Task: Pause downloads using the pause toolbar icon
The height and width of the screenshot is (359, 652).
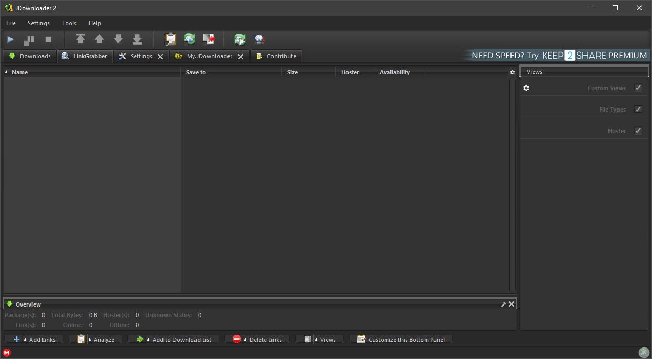Action: tap(29, 39)
